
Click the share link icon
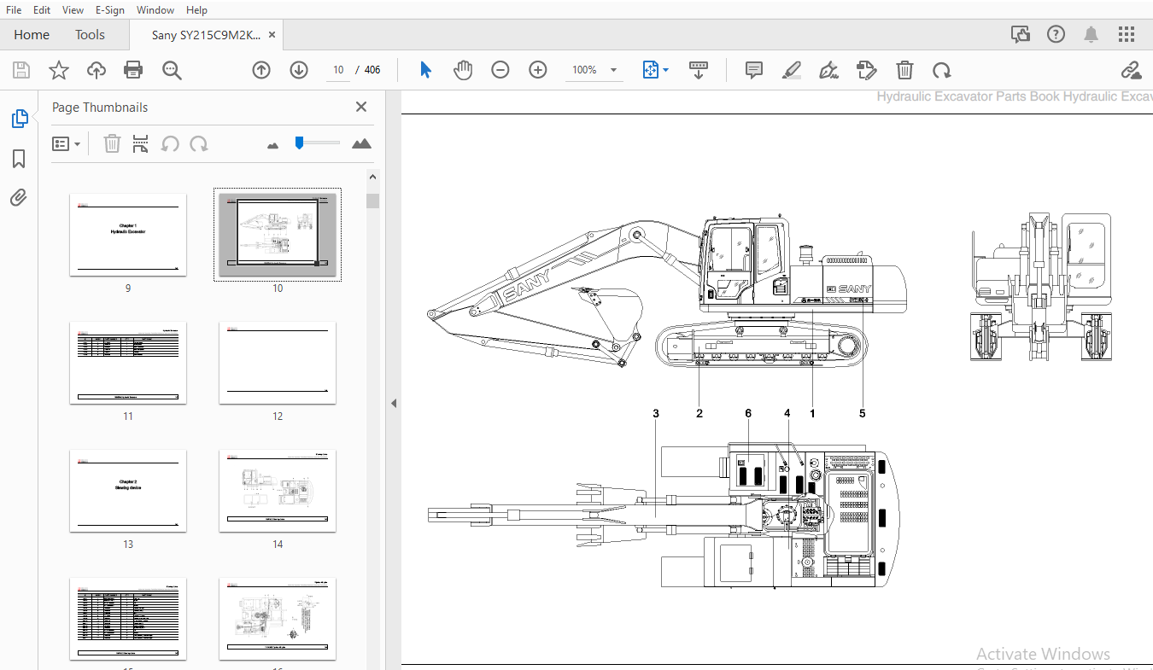tap(1132, 70)
